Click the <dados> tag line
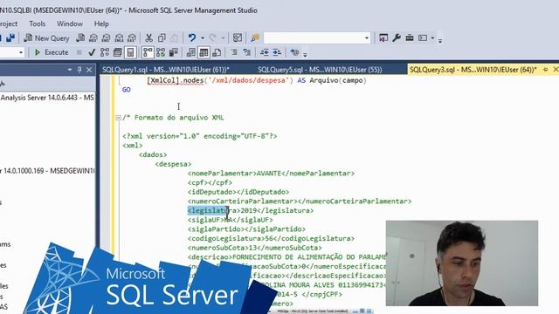 point(153,154)
